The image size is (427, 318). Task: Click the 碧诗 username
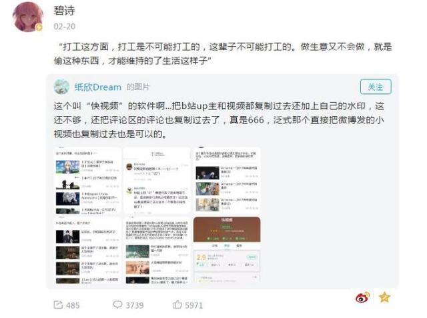pyautogui.click(x=64, y=11)
